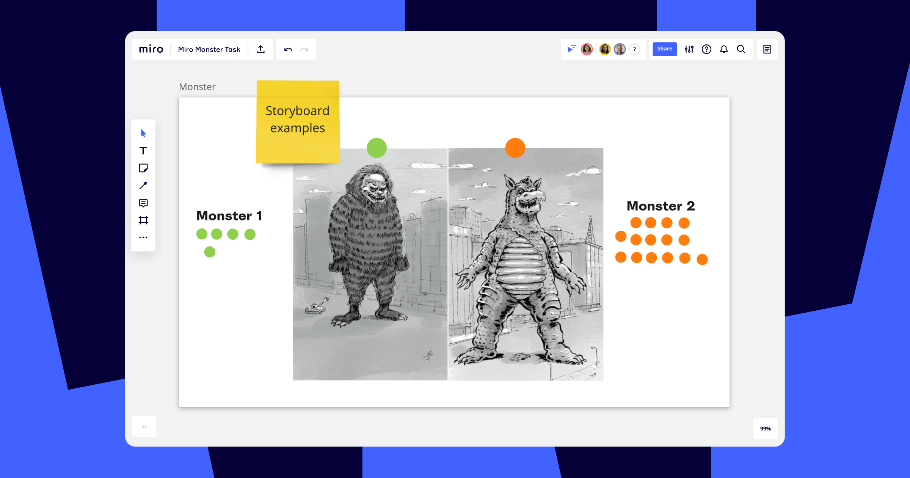
Task: Click the export/upload board icon
Action: (260, 49)
